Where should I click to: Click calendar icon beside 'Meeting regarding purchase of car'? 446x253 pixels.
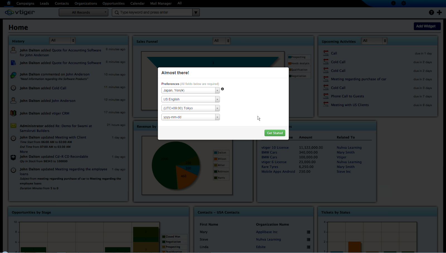pos(326,79)
